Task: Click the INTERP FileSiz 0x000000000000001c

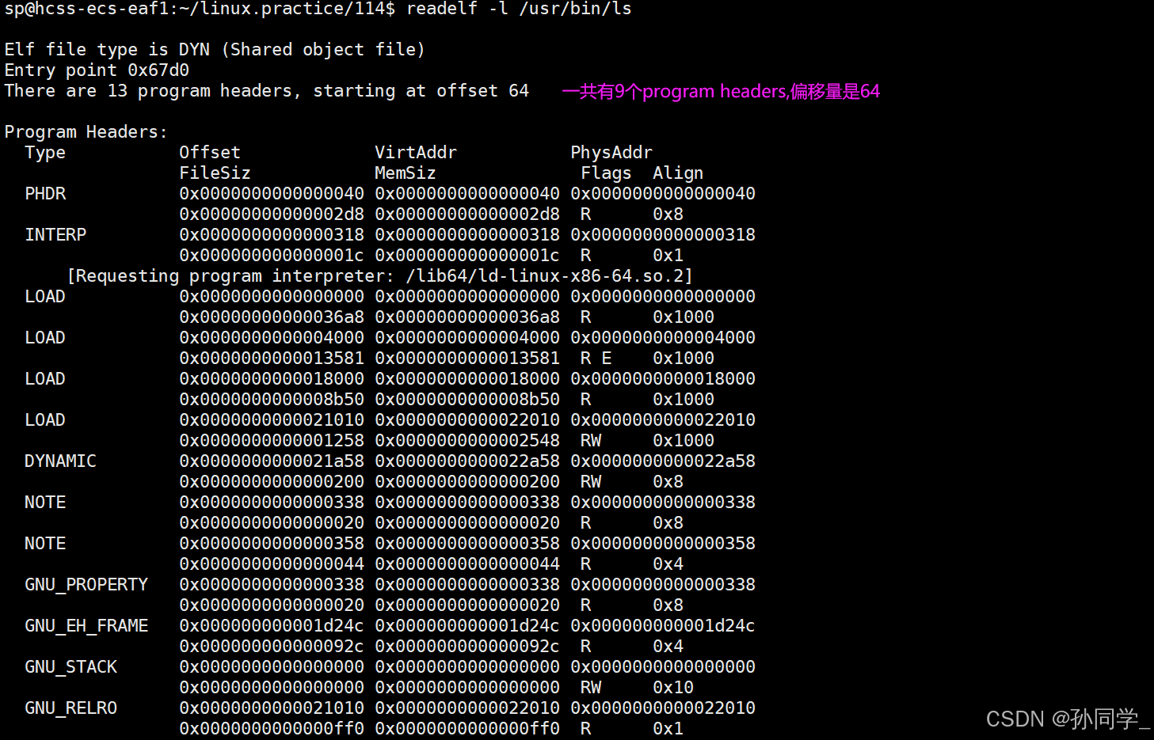Action: (272, 256)
